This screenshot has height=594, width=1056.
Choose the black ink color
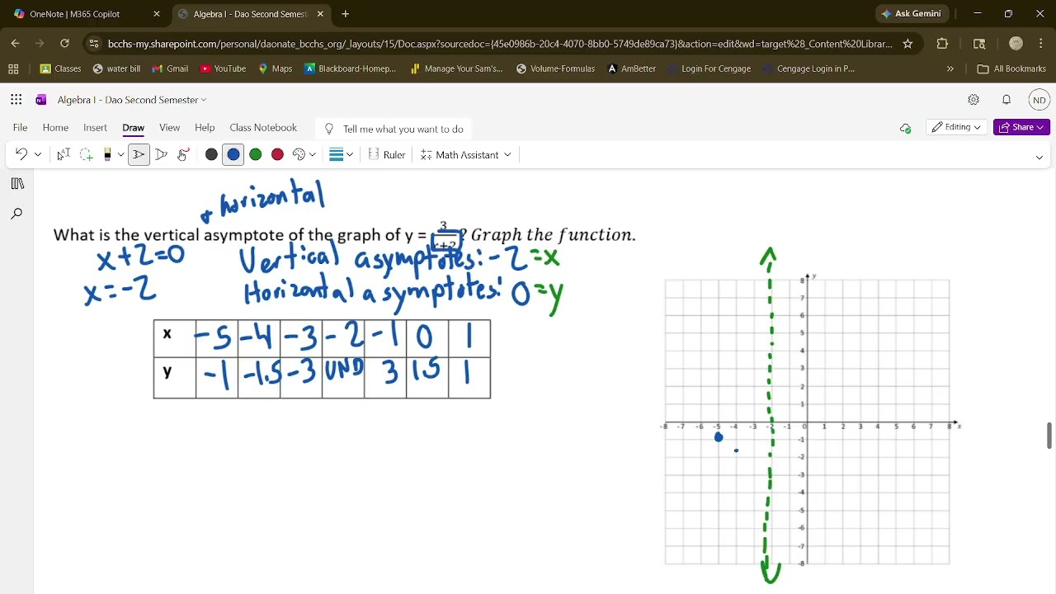211,154
